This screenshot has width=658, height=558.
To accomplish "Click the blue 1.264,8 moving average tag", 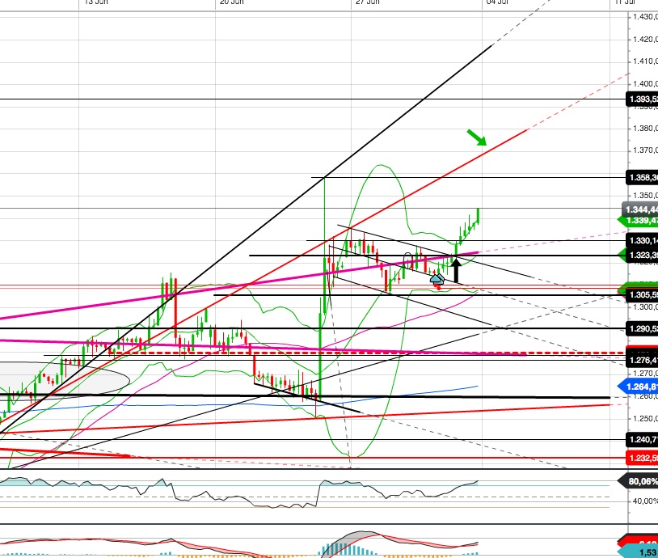I will click(x=639, y=387).
